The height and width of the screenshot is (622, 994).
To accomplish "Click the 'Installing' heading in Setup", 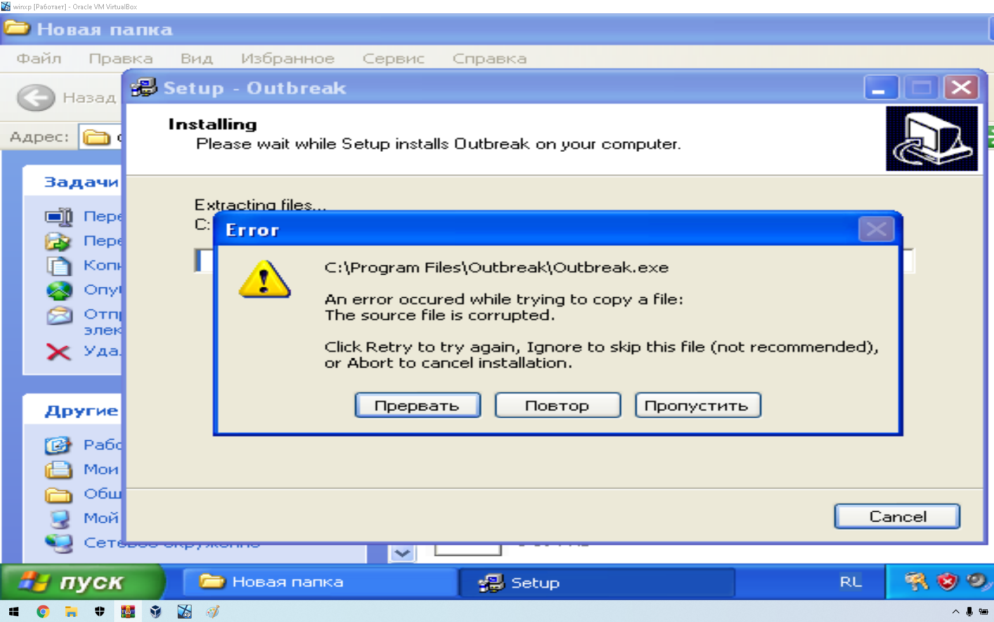I will click(x=212, y=124).
